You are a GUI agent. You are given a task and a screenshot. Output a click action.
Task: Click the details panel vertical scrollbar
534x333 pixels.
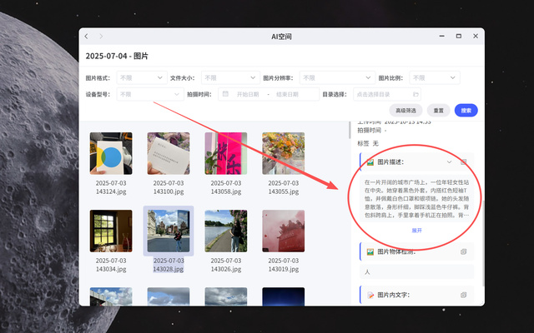483,243
